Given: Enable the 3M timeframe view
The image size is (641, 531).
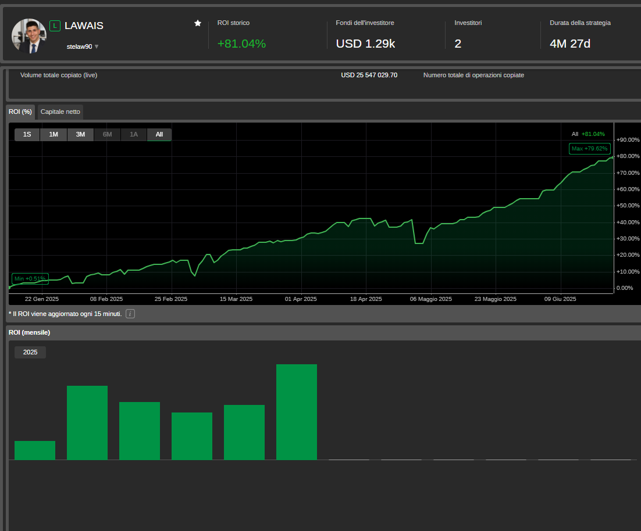Looking at the screenshot, I should click(80, 134).
